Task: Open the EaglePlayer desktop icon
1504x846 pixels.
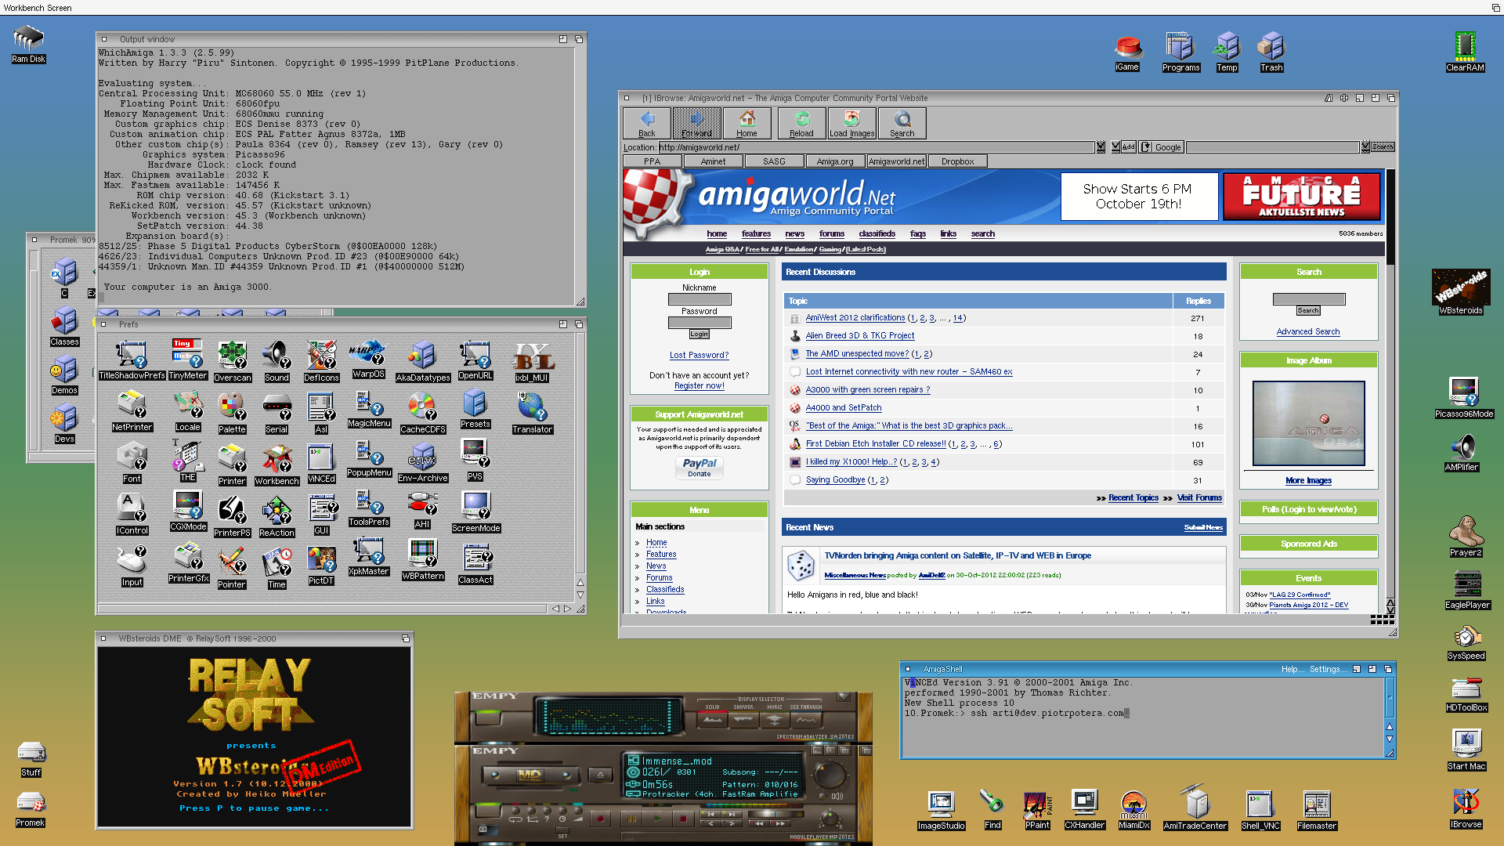Action: tap(1467, 590)
